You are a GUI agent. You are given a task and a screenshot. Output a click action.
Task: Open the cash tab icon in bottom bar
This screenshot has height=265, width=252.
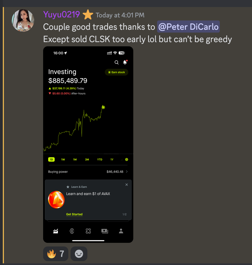pyautogui.click(x=105, y=231)
